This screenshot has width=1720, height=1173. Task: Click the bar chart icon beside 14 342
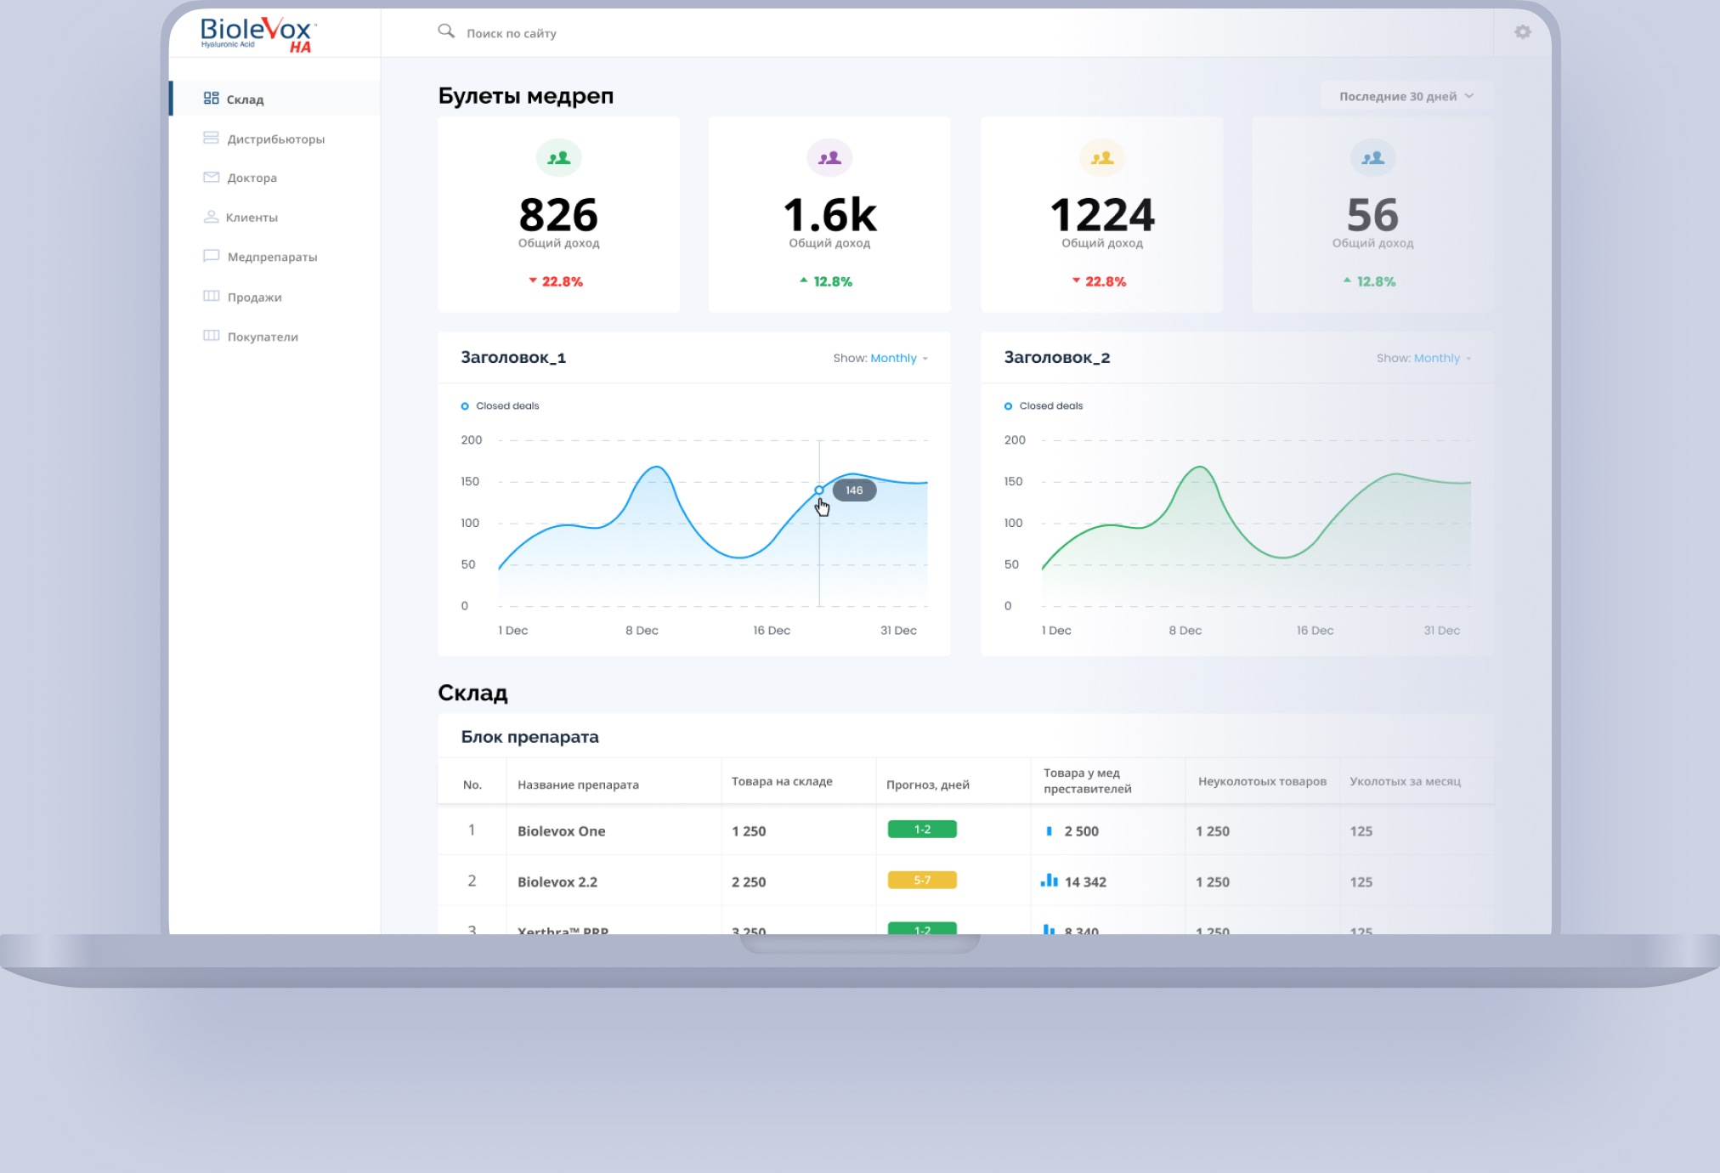1049,881
